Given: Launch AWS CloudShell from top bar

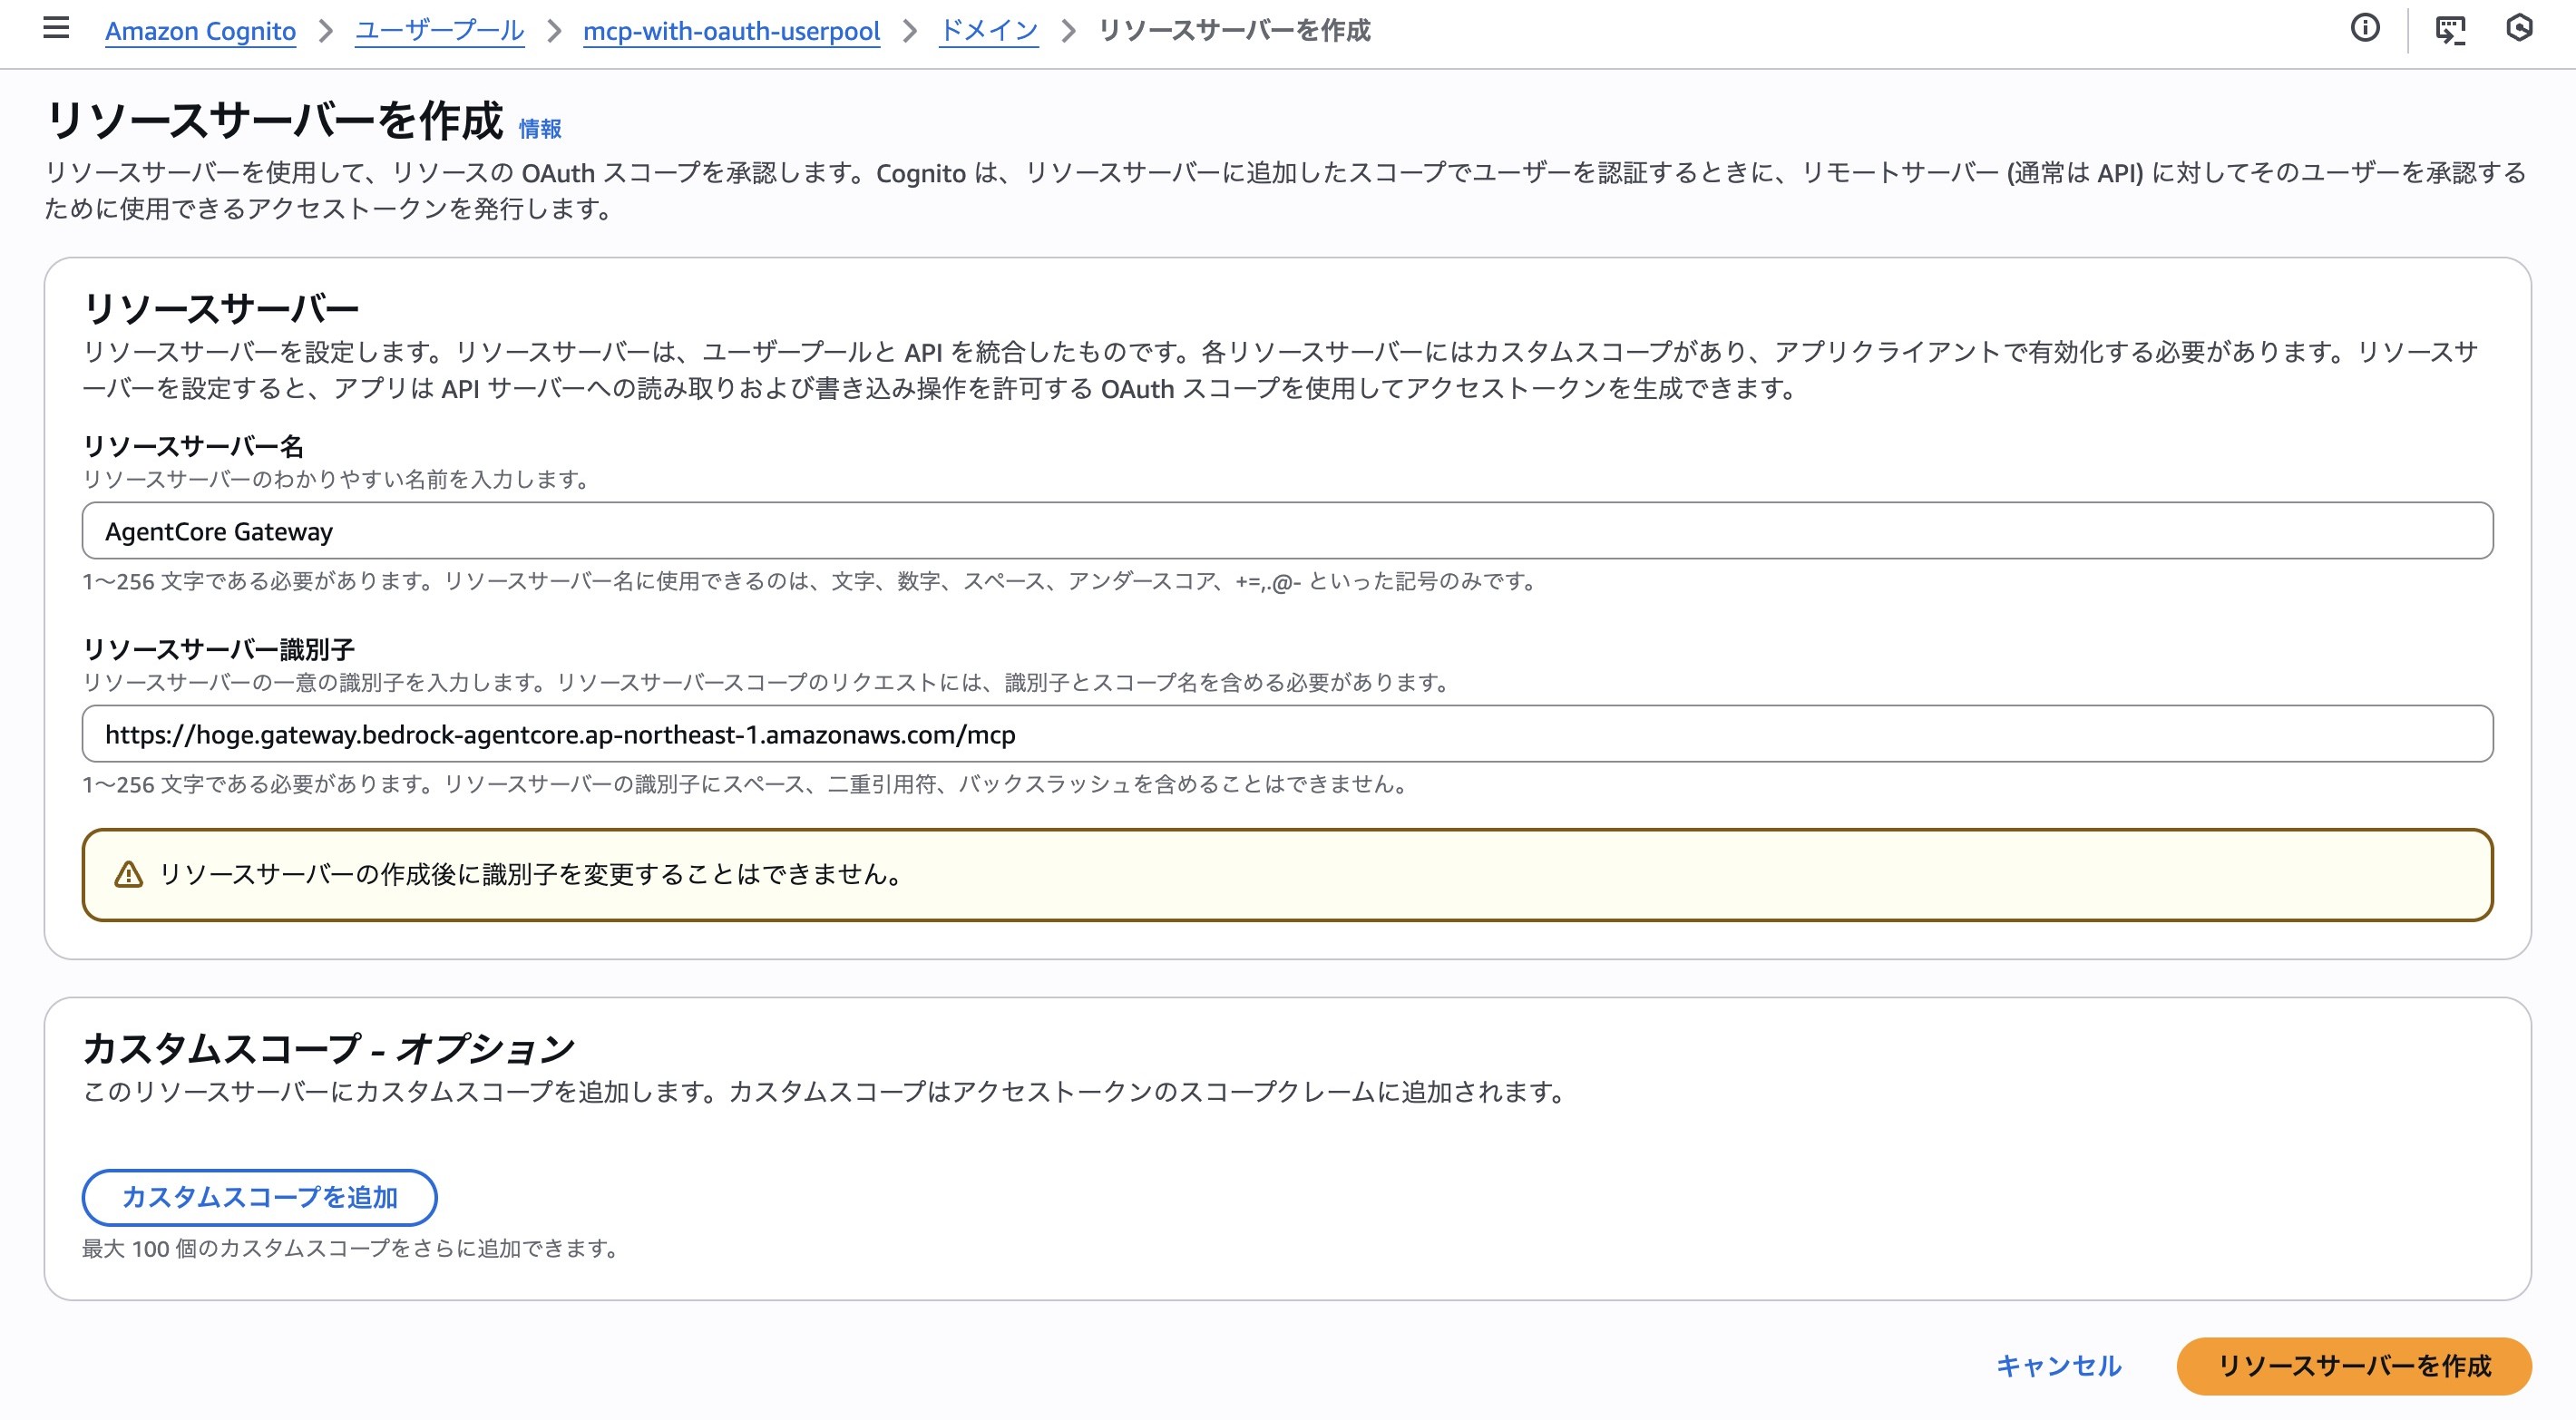Looking at the screenshot, I should pos(2449,30).
